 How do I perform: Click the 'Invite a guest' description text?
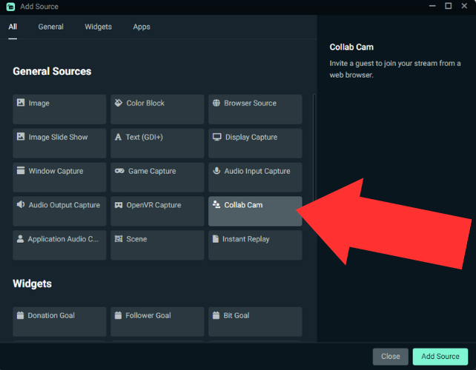coord(395,69)
